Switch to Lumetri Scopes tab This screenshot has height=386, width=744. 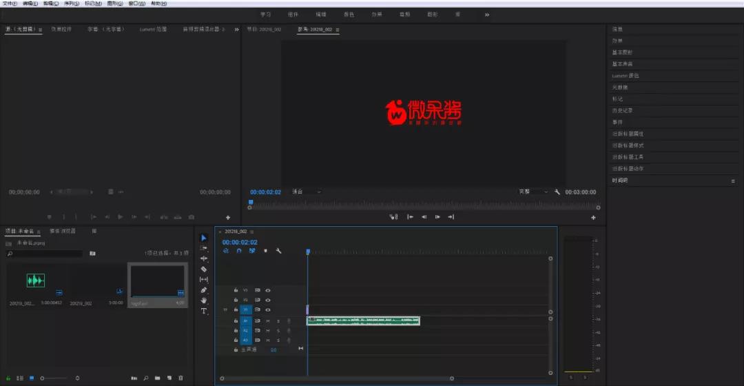(153, 30)
